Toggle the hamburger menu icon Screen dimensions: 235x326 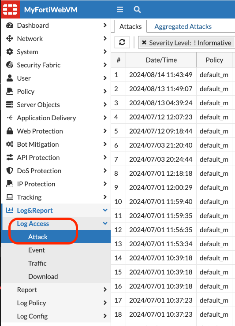(x=119, y=9)
